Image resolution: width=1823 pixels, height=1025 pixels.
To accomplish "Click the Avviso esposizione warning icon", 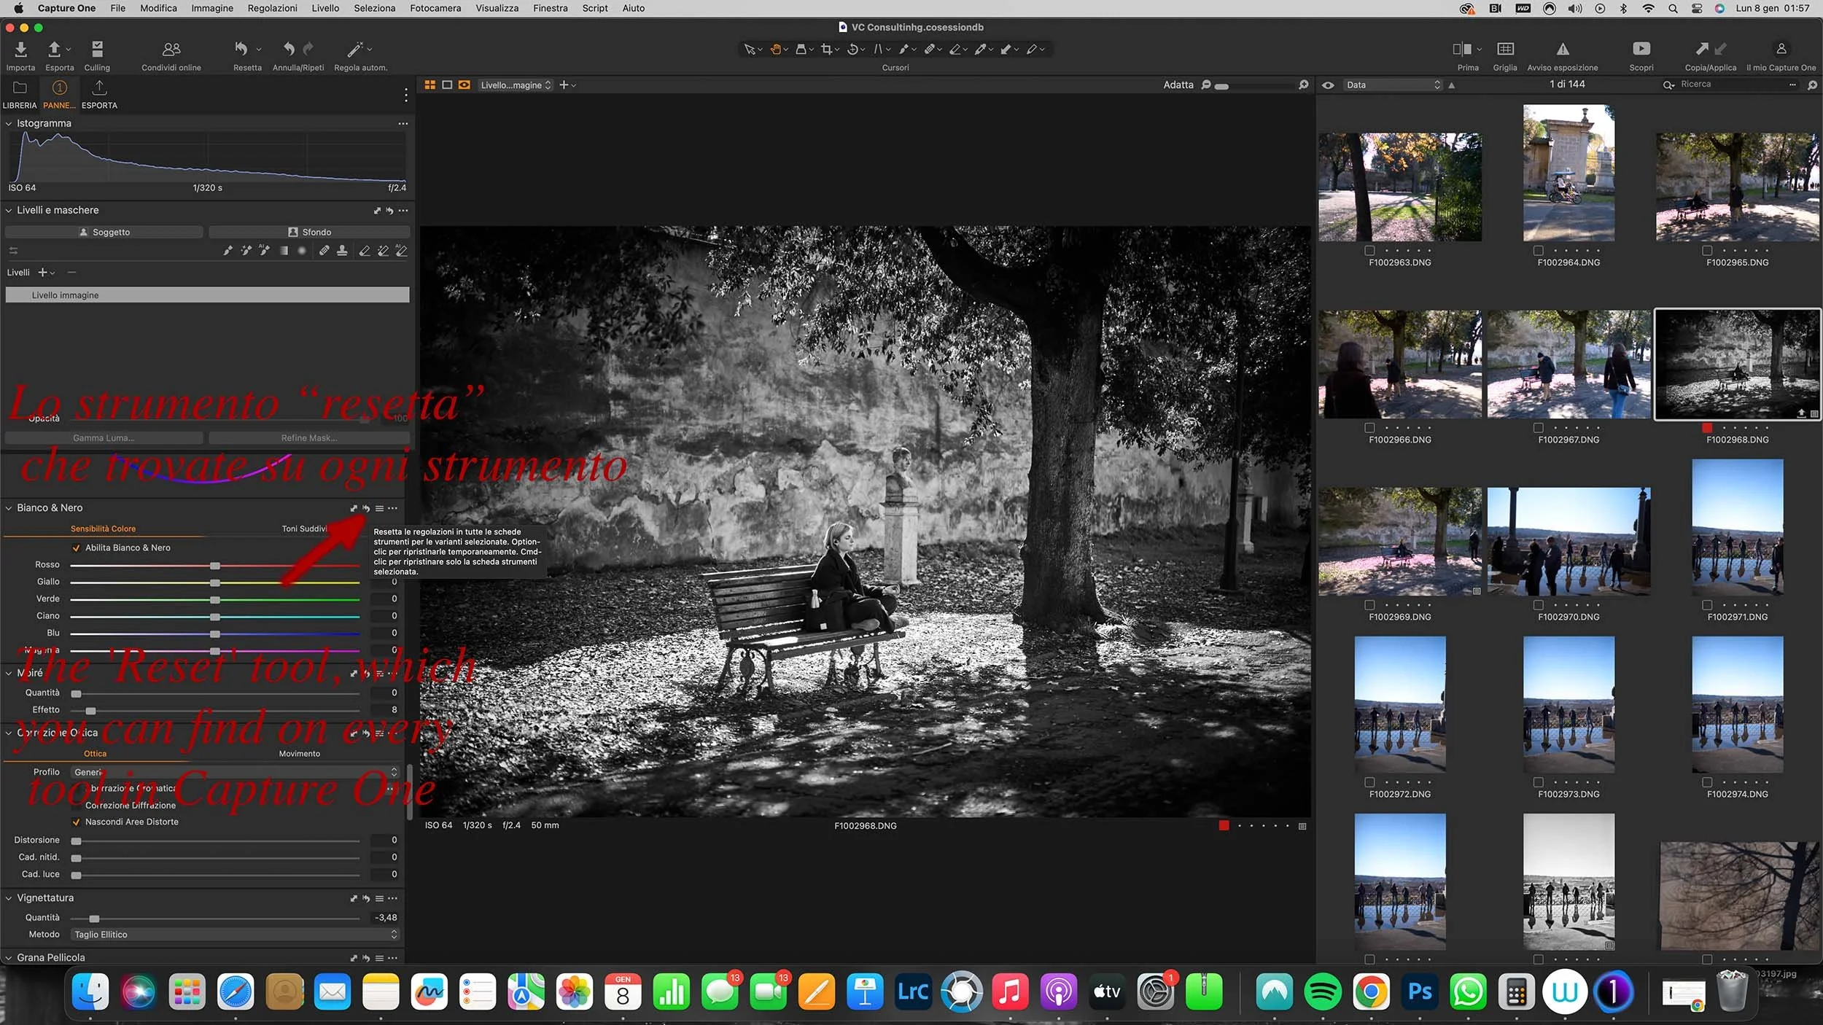I will pyautogui.click(x=1562, y=50).
